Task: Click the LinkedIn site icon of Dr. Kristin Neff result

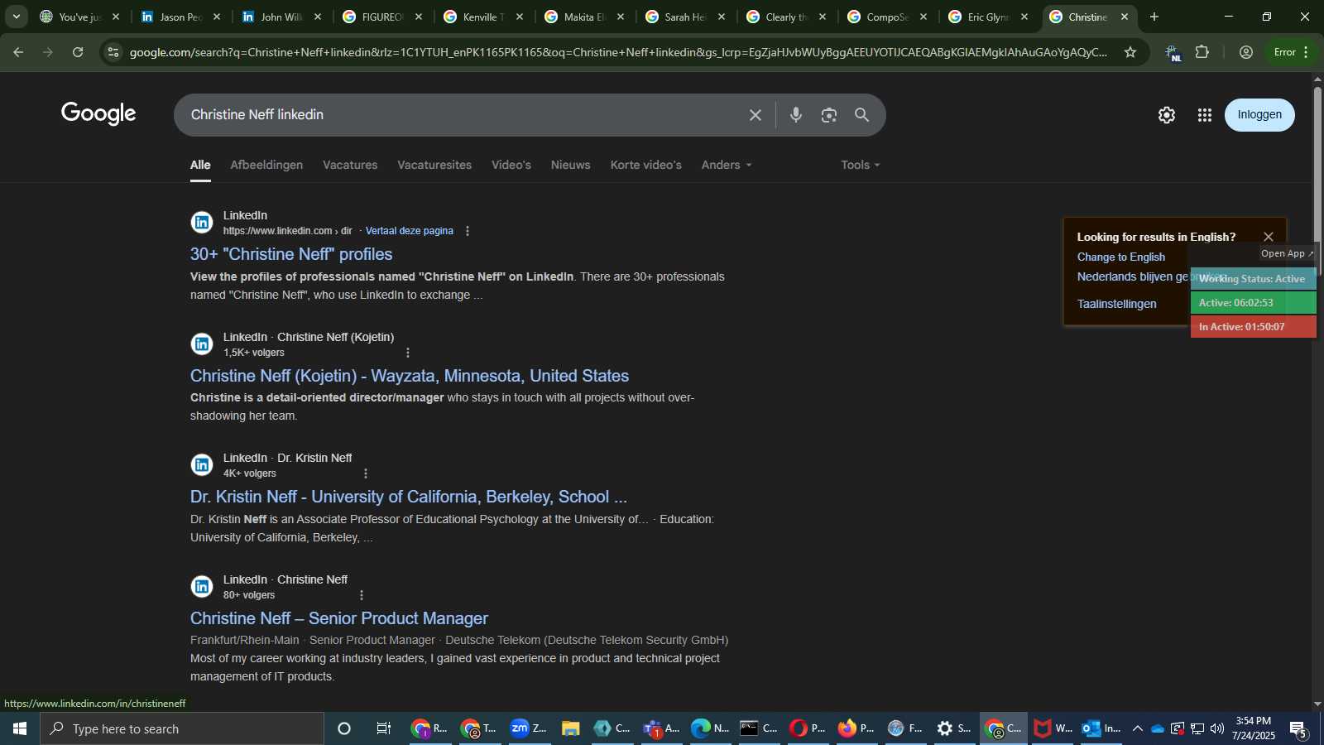Action: coord(202,465)
